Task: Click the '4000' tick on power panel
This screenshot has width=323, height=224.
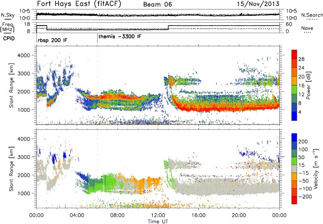Action: click(24, 55)
